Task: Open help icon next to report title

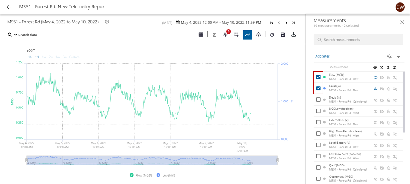Action: point(107,22)
